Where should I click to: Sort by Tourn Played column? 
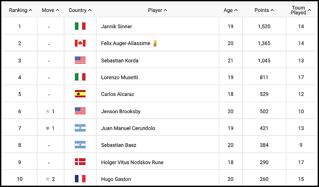tap(301, 10)
